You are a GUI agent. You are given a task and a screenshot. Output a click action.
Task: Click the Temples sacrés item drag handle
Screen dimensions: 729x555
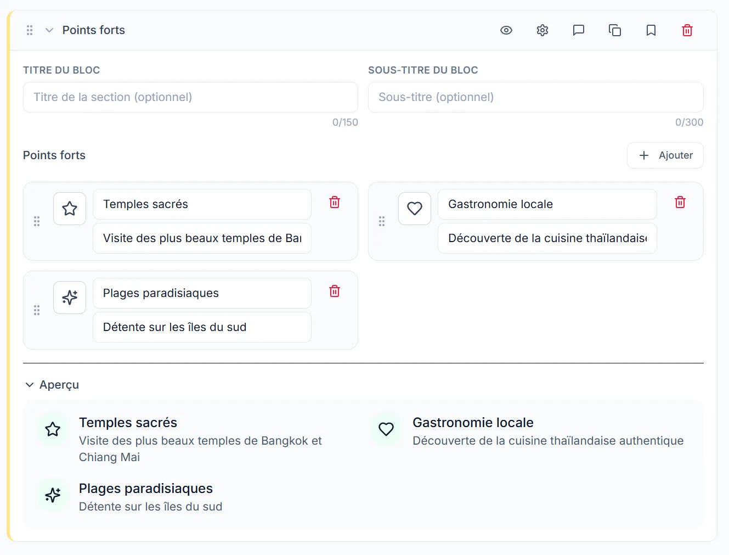tap(37, 221)
